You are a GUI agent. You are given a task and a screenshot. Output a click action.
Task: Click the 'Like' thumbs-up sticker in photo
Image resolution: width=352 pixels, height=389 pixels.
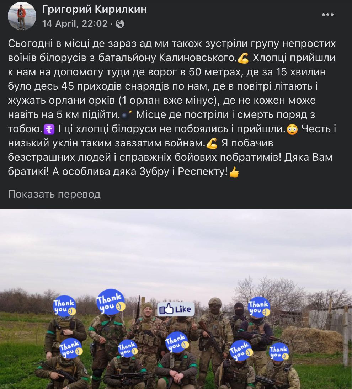click(176, 309)
